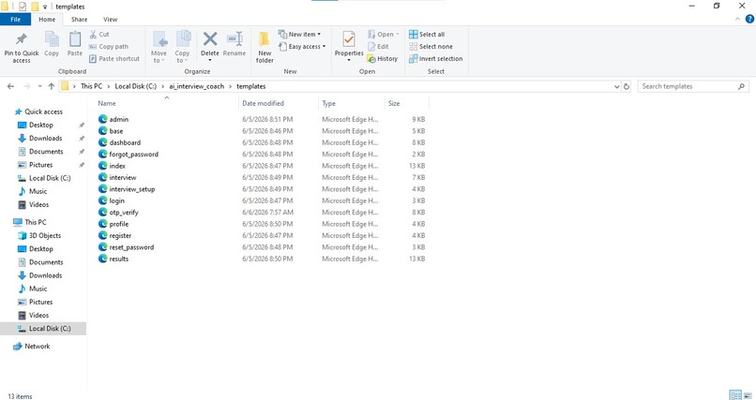Viewport: 756px width, 400px height.
Task: Select the login file
Action: pyautogui.click(x=116, y=200)
